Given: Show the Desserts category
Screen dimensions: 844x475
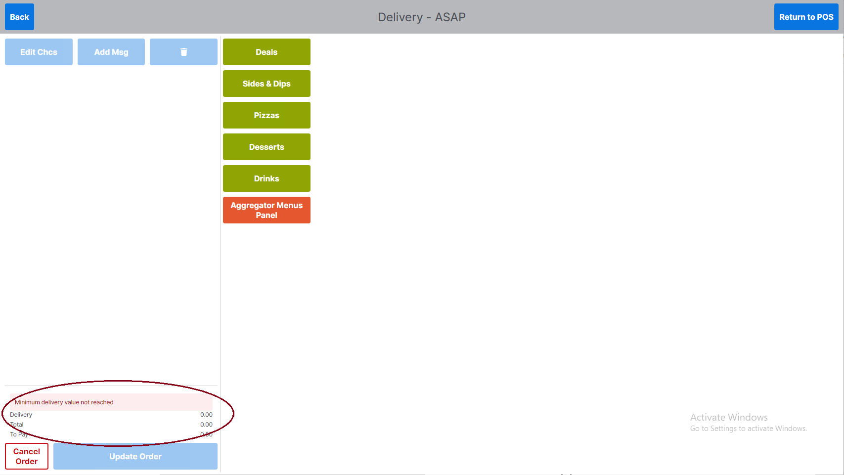Looking at the screenshot, I should [x=267, y=147].
